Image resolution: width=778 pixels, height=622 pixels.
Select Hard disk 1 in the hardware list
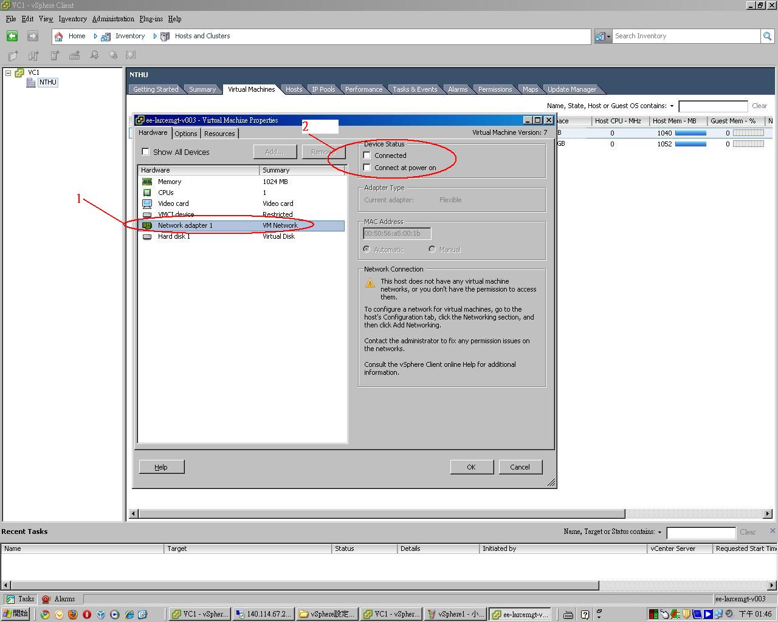tap(174, 236)
